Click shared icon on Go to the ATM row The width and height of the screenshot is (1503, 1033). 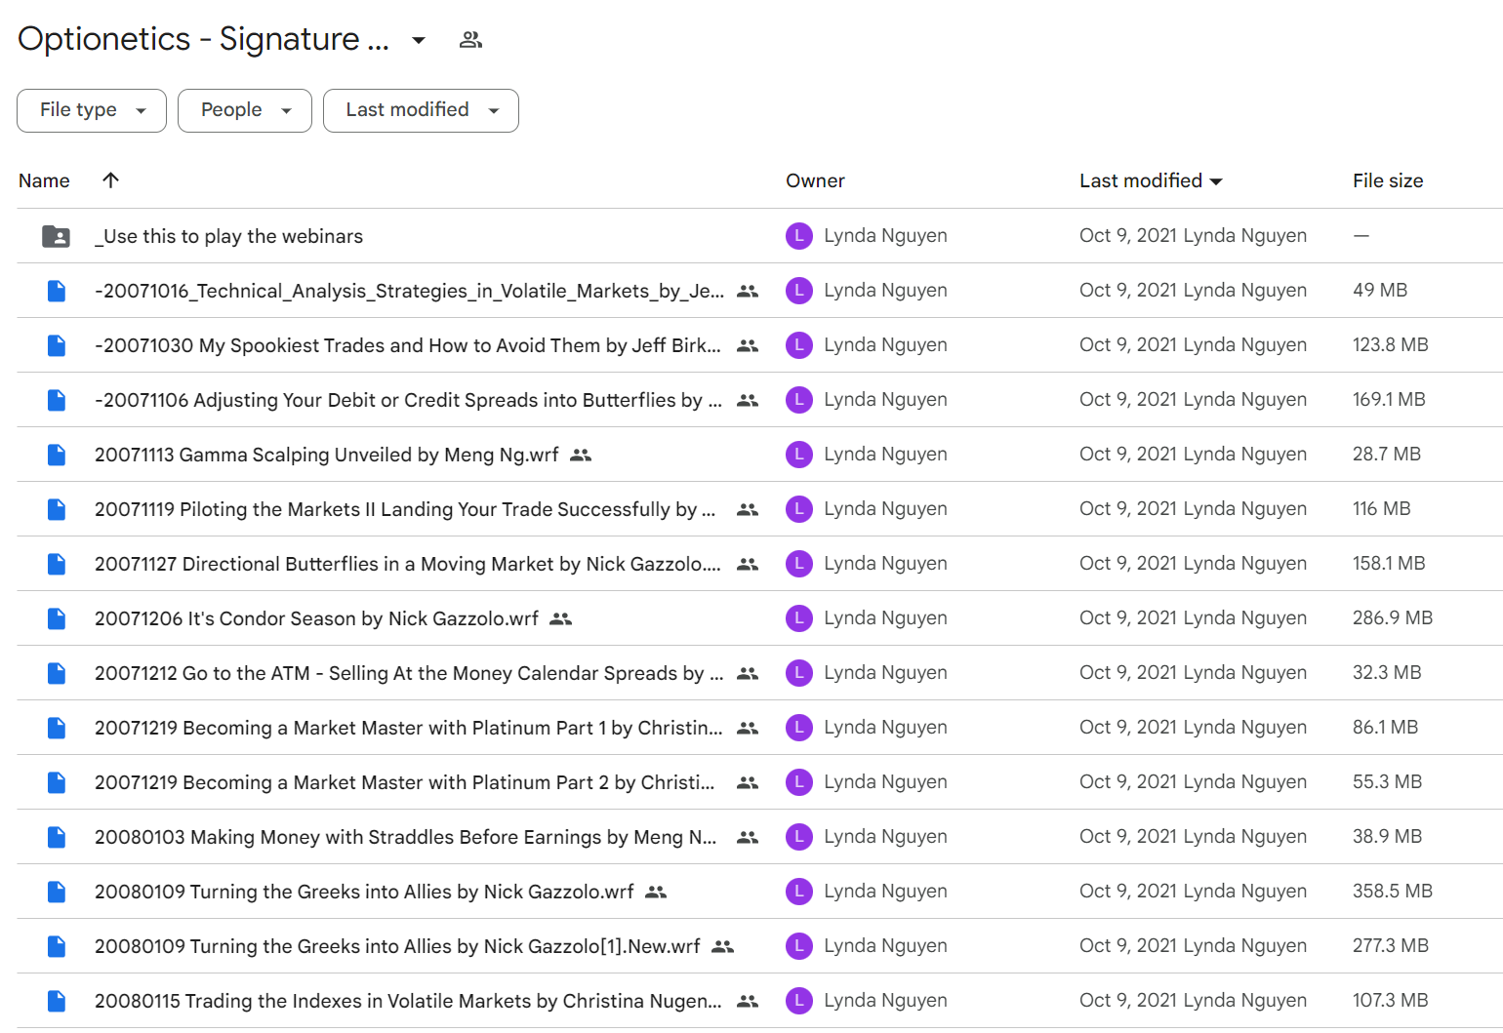(748, 673)
